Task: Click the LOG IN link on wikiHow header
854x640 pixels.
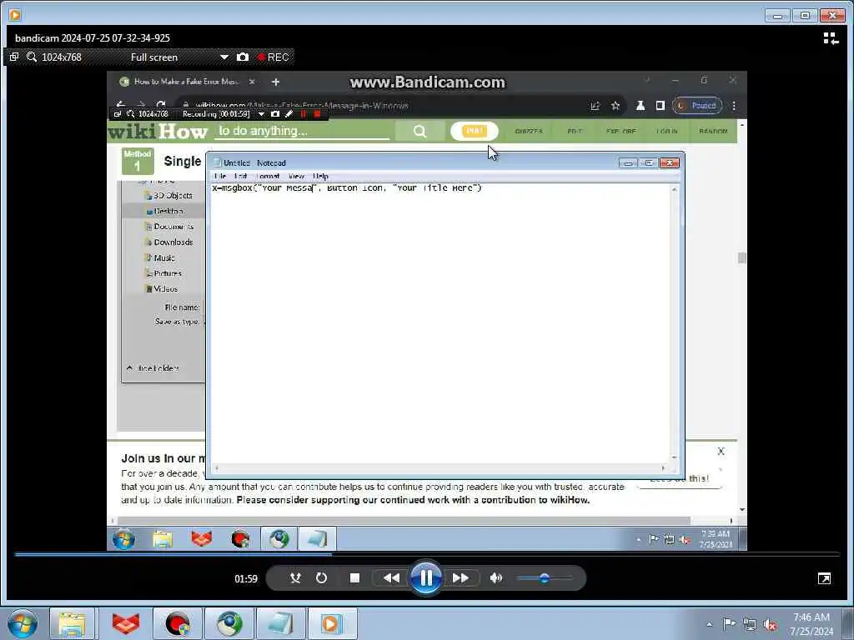Action: pyautogui.click(x=666, y=131)
